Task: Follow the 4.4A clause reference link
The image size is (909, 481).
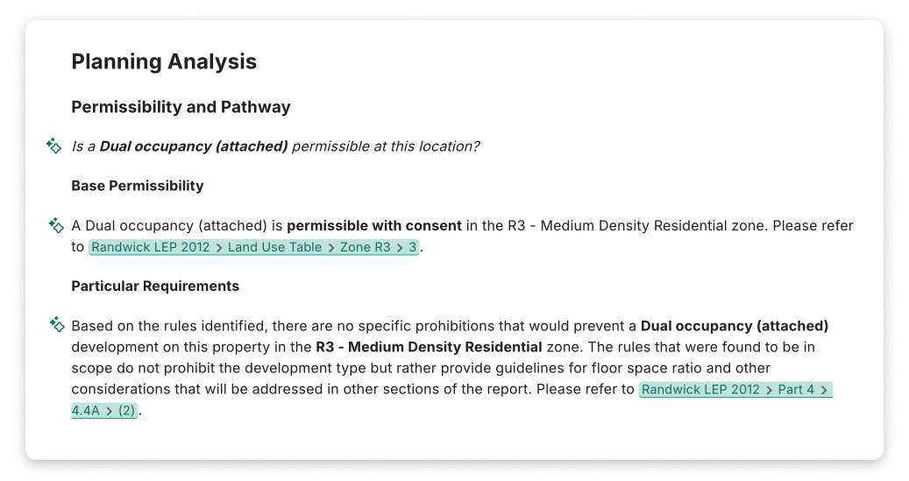Action: [85, 410]
